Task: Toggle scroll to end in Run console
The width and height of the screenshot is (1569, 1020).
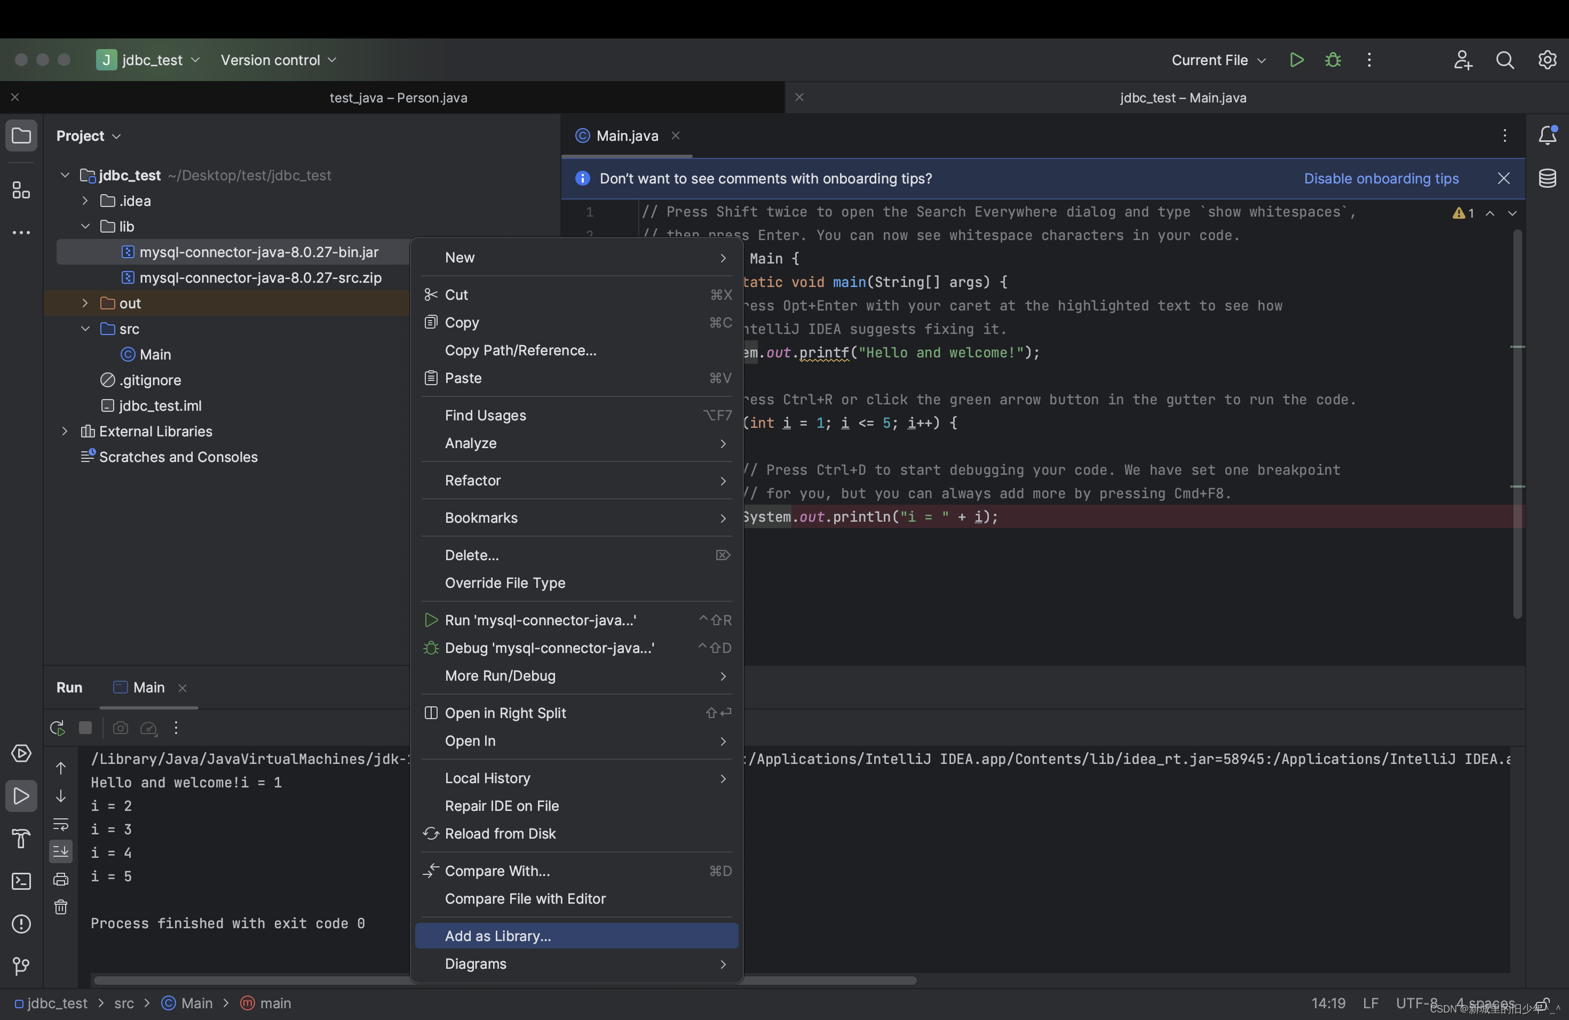Action: [61, 851]
